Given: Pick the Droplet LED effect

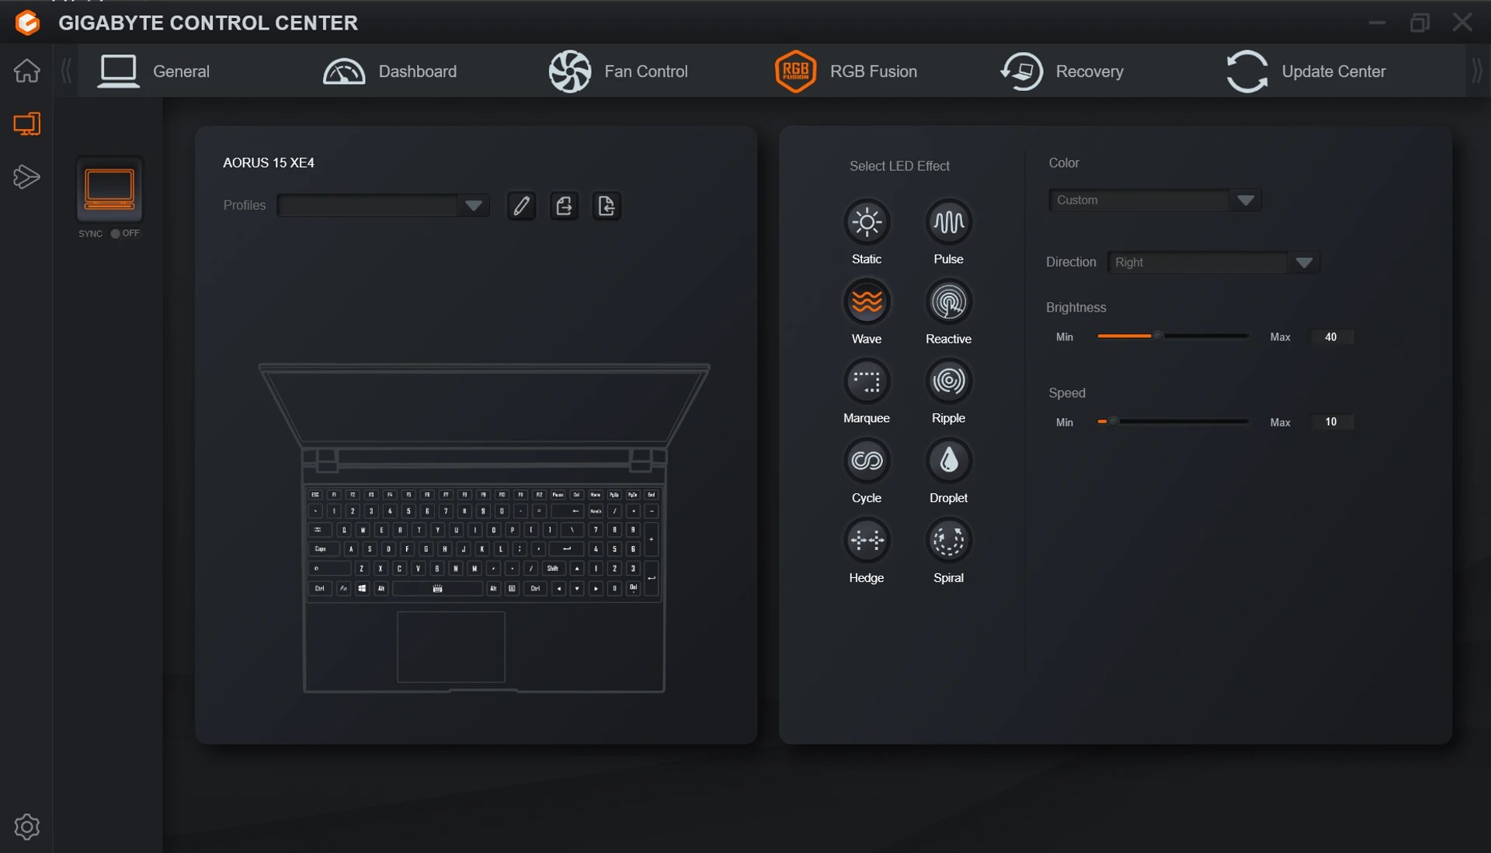Looking at the screenshot, I should click(948, 460).
